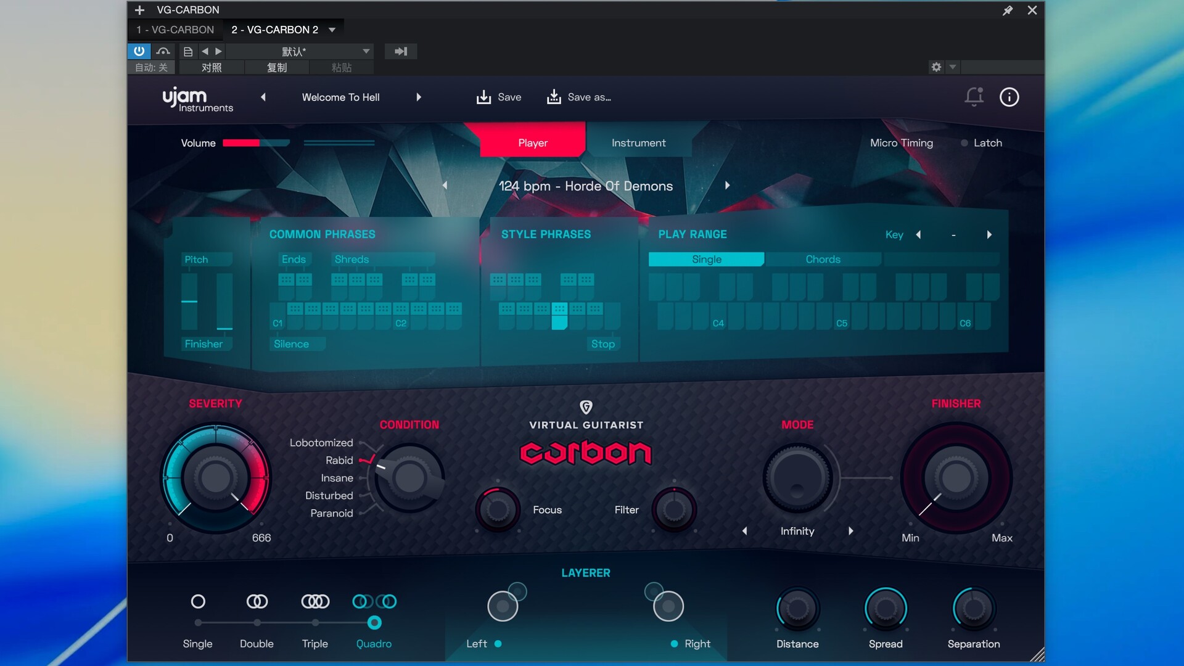Click the Filter knob
This screenshot has width=1184, height=666.
click(x=674, y=509)
